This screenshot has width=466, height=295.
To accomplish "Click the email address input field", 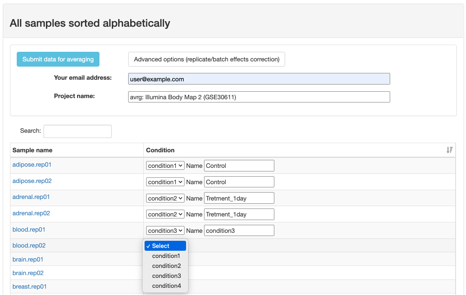I will click(x=259, y=79).
